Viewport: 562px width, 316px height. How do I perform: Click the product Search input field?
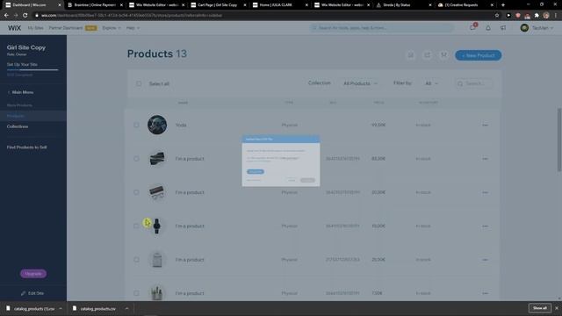(474, 84)
